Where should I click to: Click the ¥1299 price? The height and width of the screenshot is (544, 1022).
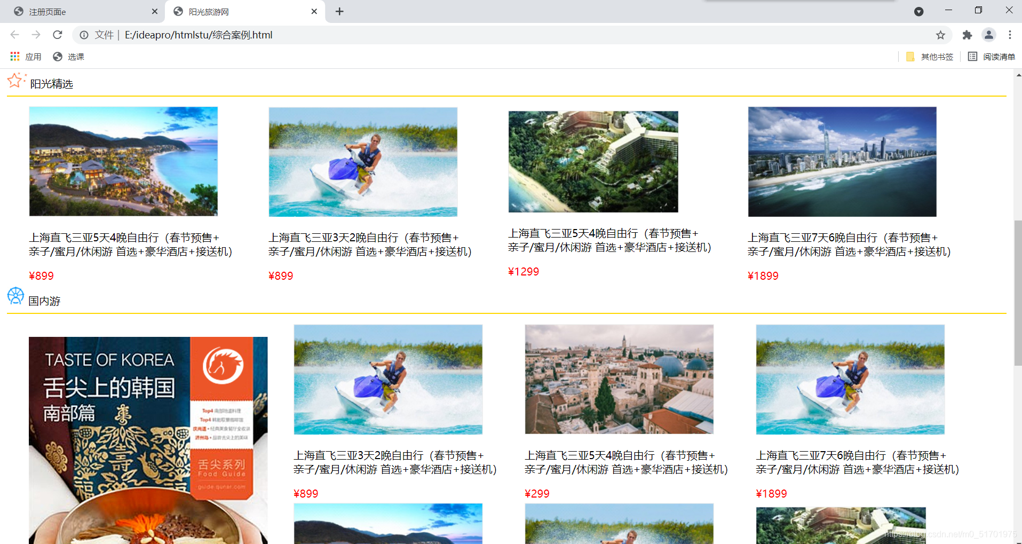point(524,272)
